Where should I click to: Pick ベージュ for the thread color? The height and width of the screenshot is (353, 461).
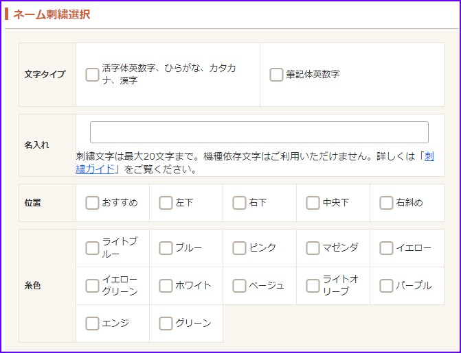click(x=239, y=286)
